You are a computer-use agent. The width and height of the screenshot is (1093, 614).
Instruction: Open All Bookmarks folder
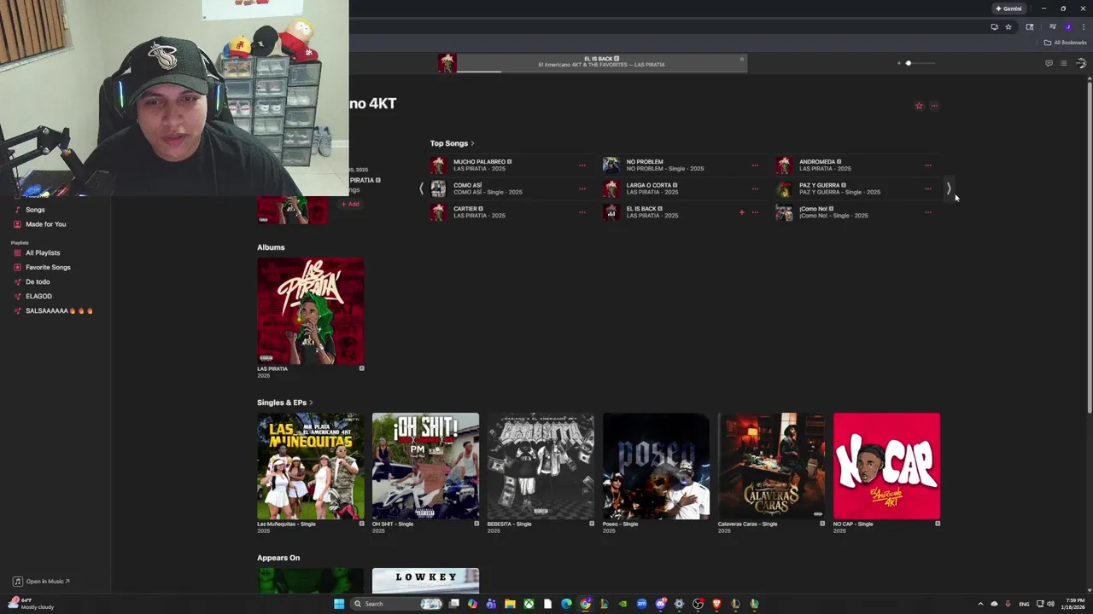(1065, 43)
